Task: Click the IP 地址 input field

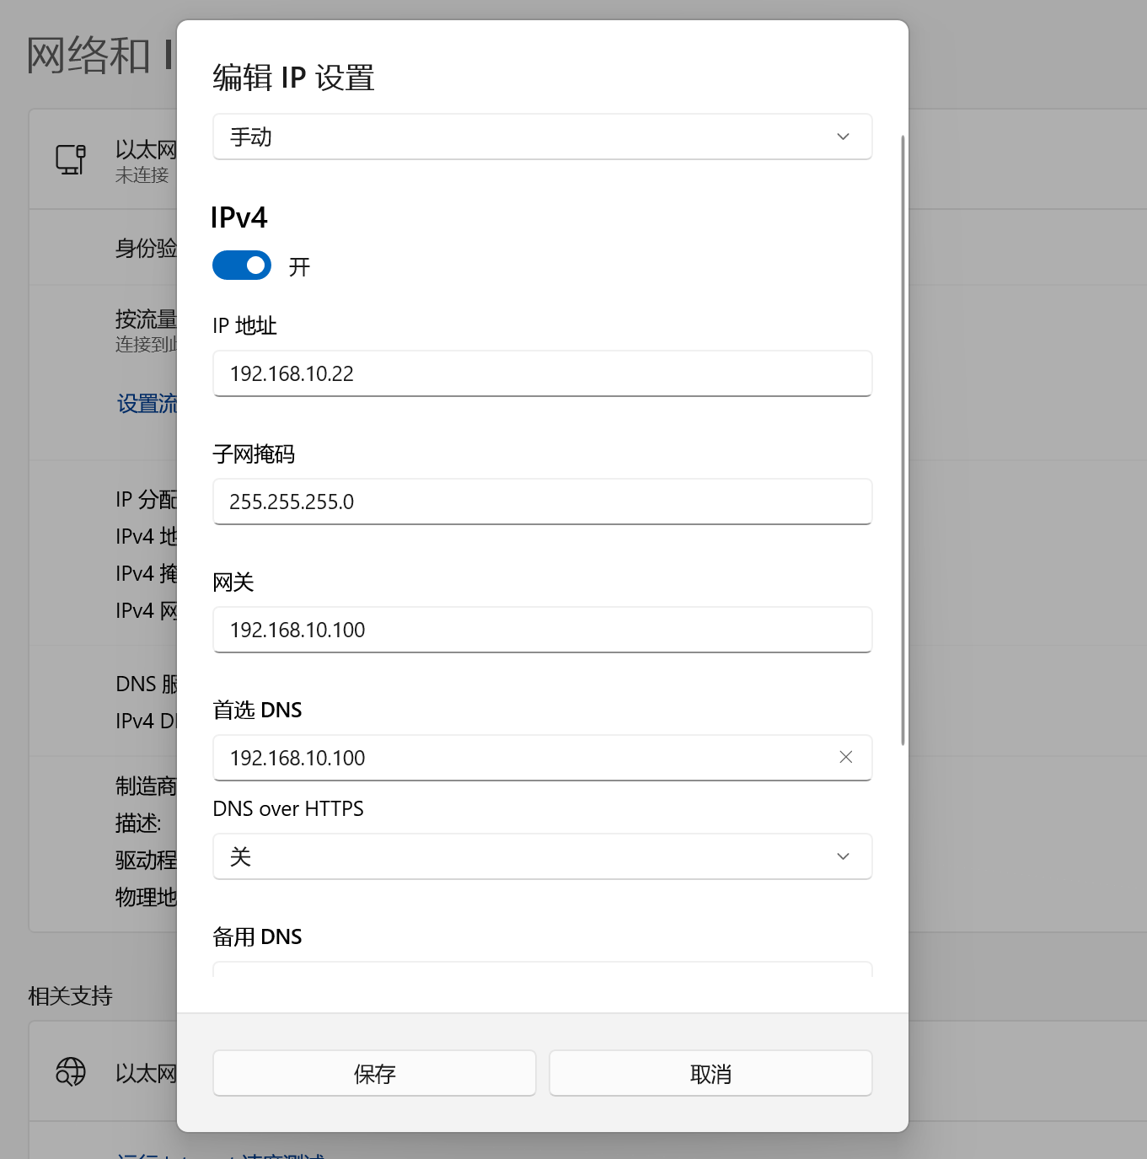Action: click(x=542, y=373)
